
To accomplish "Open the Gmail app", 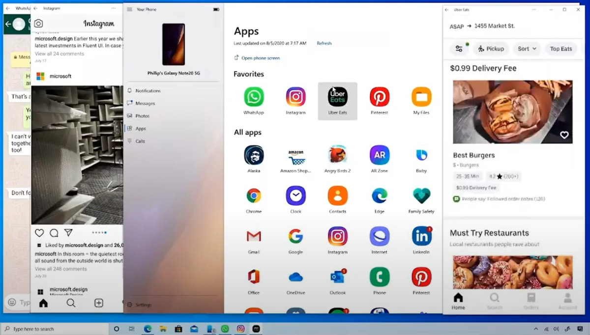I will point(254,237).
